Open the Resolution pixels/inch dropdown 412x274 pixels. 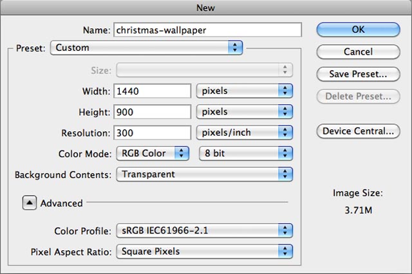245,132
